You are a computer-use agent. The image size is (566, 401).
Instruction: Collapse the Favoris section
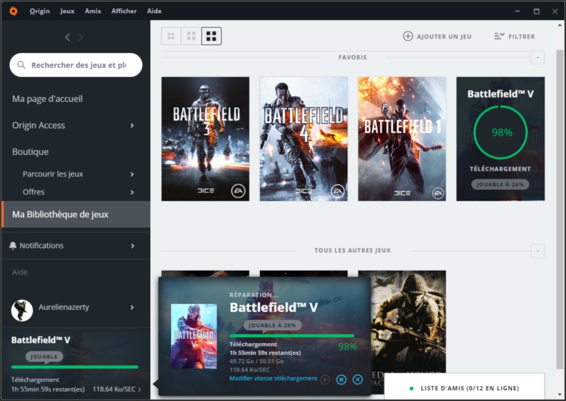537,58
